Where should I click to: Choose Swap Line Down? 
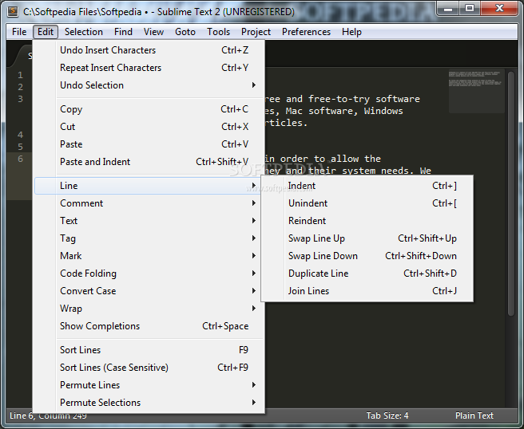pos(367,256)
